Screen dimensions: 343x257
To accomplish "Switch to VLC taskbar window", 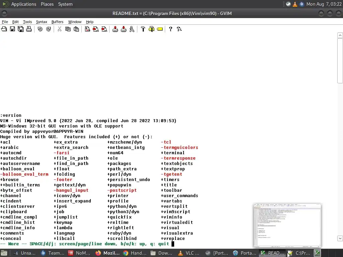I will pyautogui.click(x=189, y=253).
